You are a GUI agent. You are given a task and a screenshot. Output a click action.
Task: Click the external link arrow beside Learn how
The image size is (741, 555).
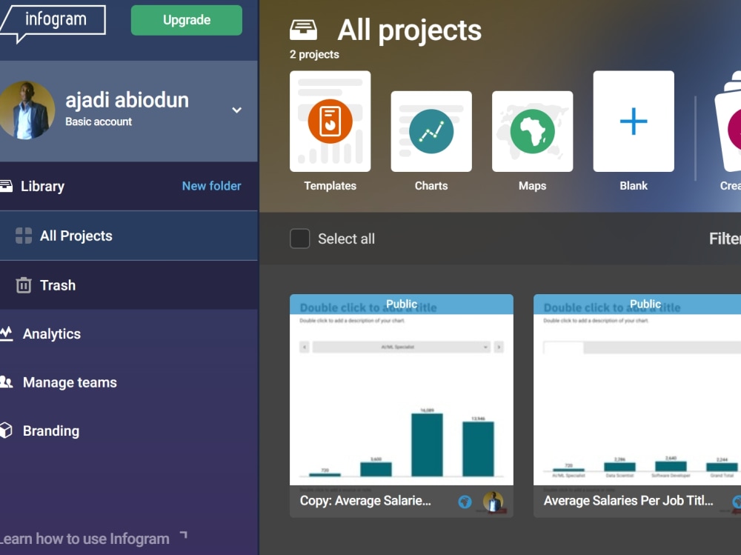[x=184, y=535]
